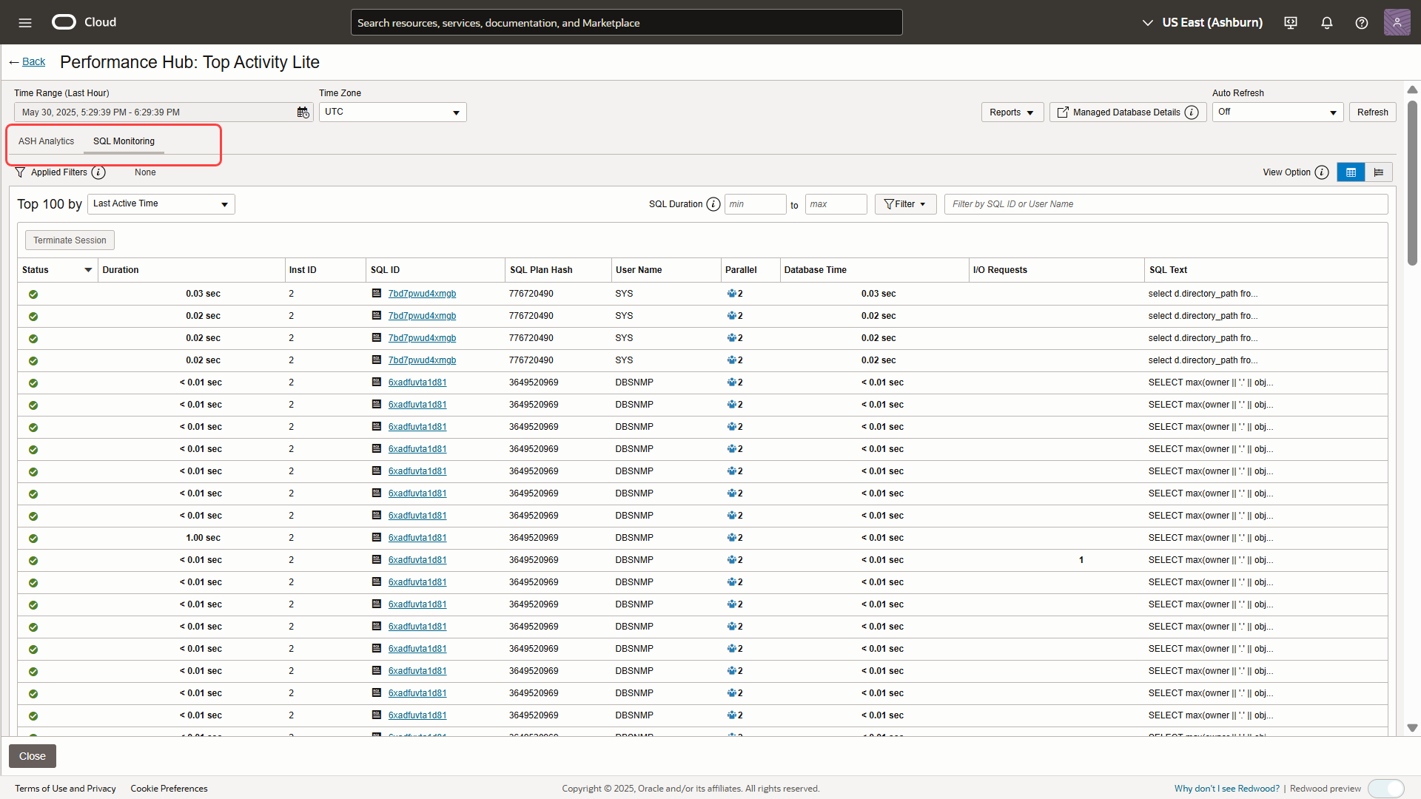The height and width of the screenshot is (799, 1421).
Task: Open the Cloud Shell developer tools icon
Action: pos(1291,22)
